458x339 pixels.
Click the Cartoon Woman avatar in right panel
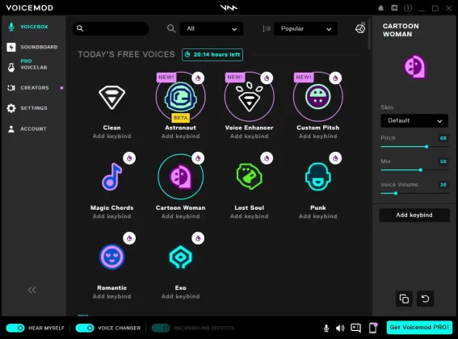[x=414, y=66]
